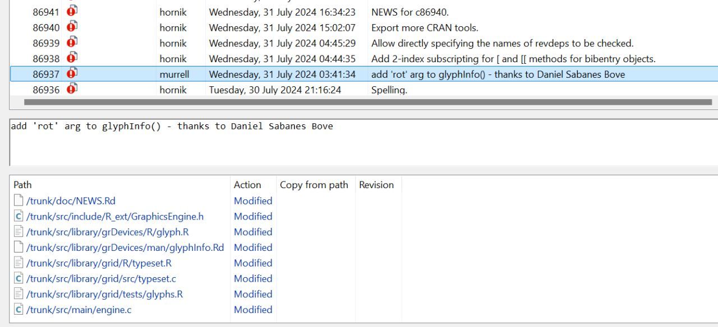This screenshot has width=718, height=327.
Task: Click the Action column header
Action: pyautogui.click(x=247, y=185)
